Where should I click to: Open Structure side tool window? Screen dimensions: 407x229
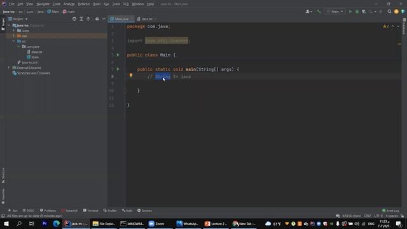coord(3,176)
